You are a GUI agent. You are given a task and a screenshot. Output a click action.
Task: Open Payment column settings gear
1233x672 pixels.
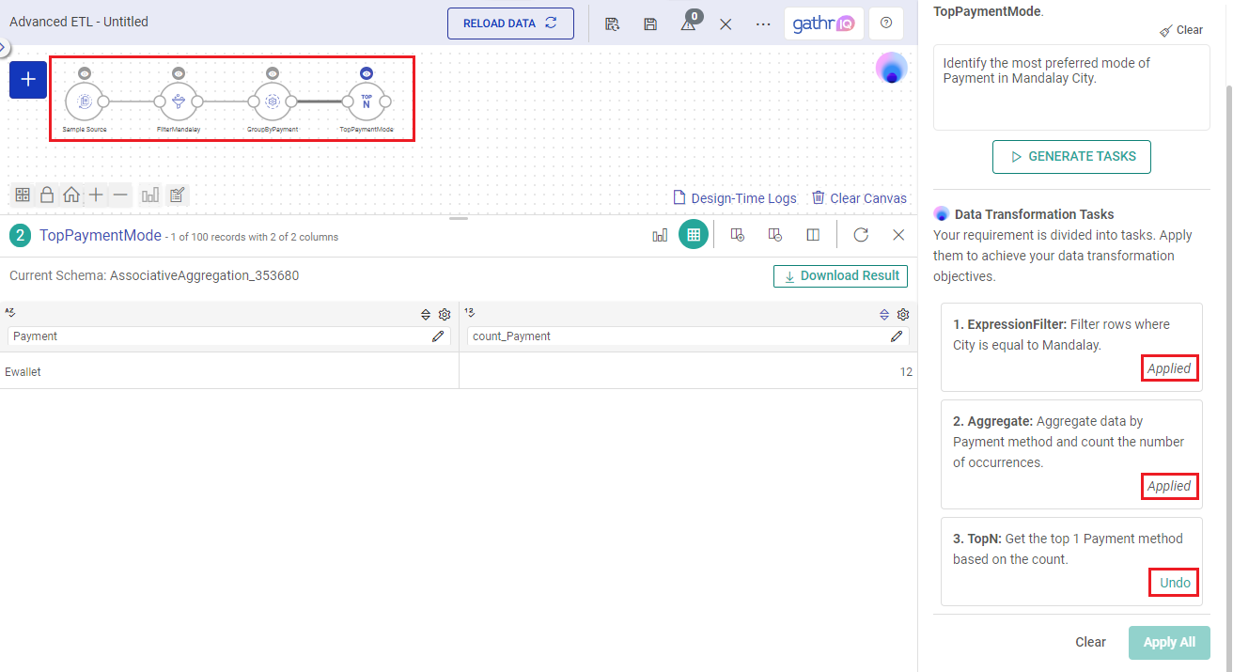click(x=445, y=315)
